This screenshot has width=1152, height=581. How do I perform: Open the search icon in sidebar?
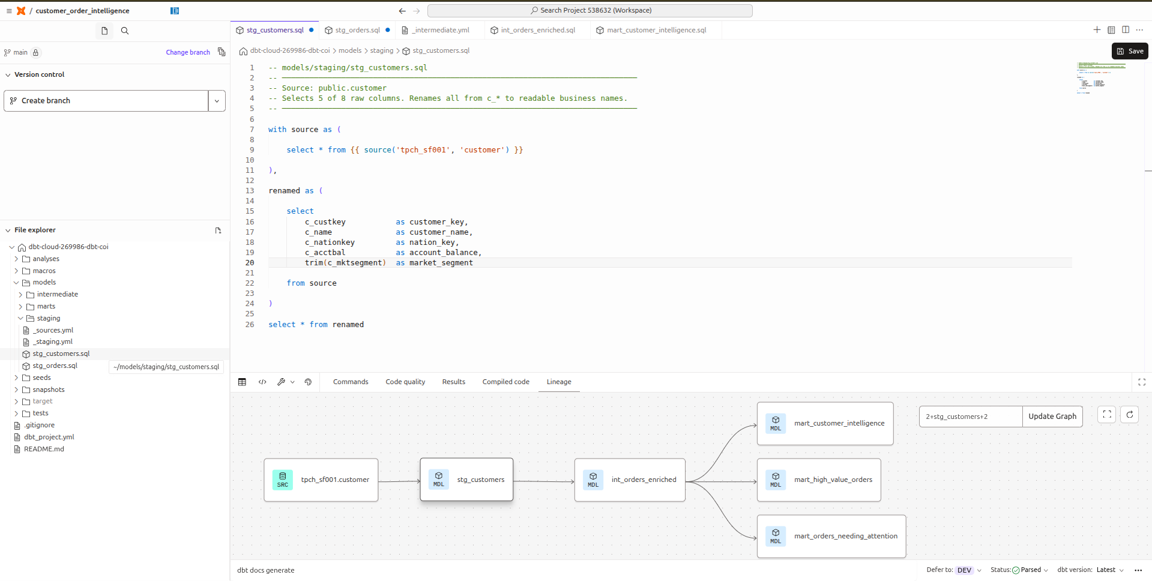click(125, 31)
